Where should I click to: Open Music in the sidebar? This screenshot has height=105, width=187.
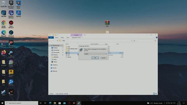55,60
